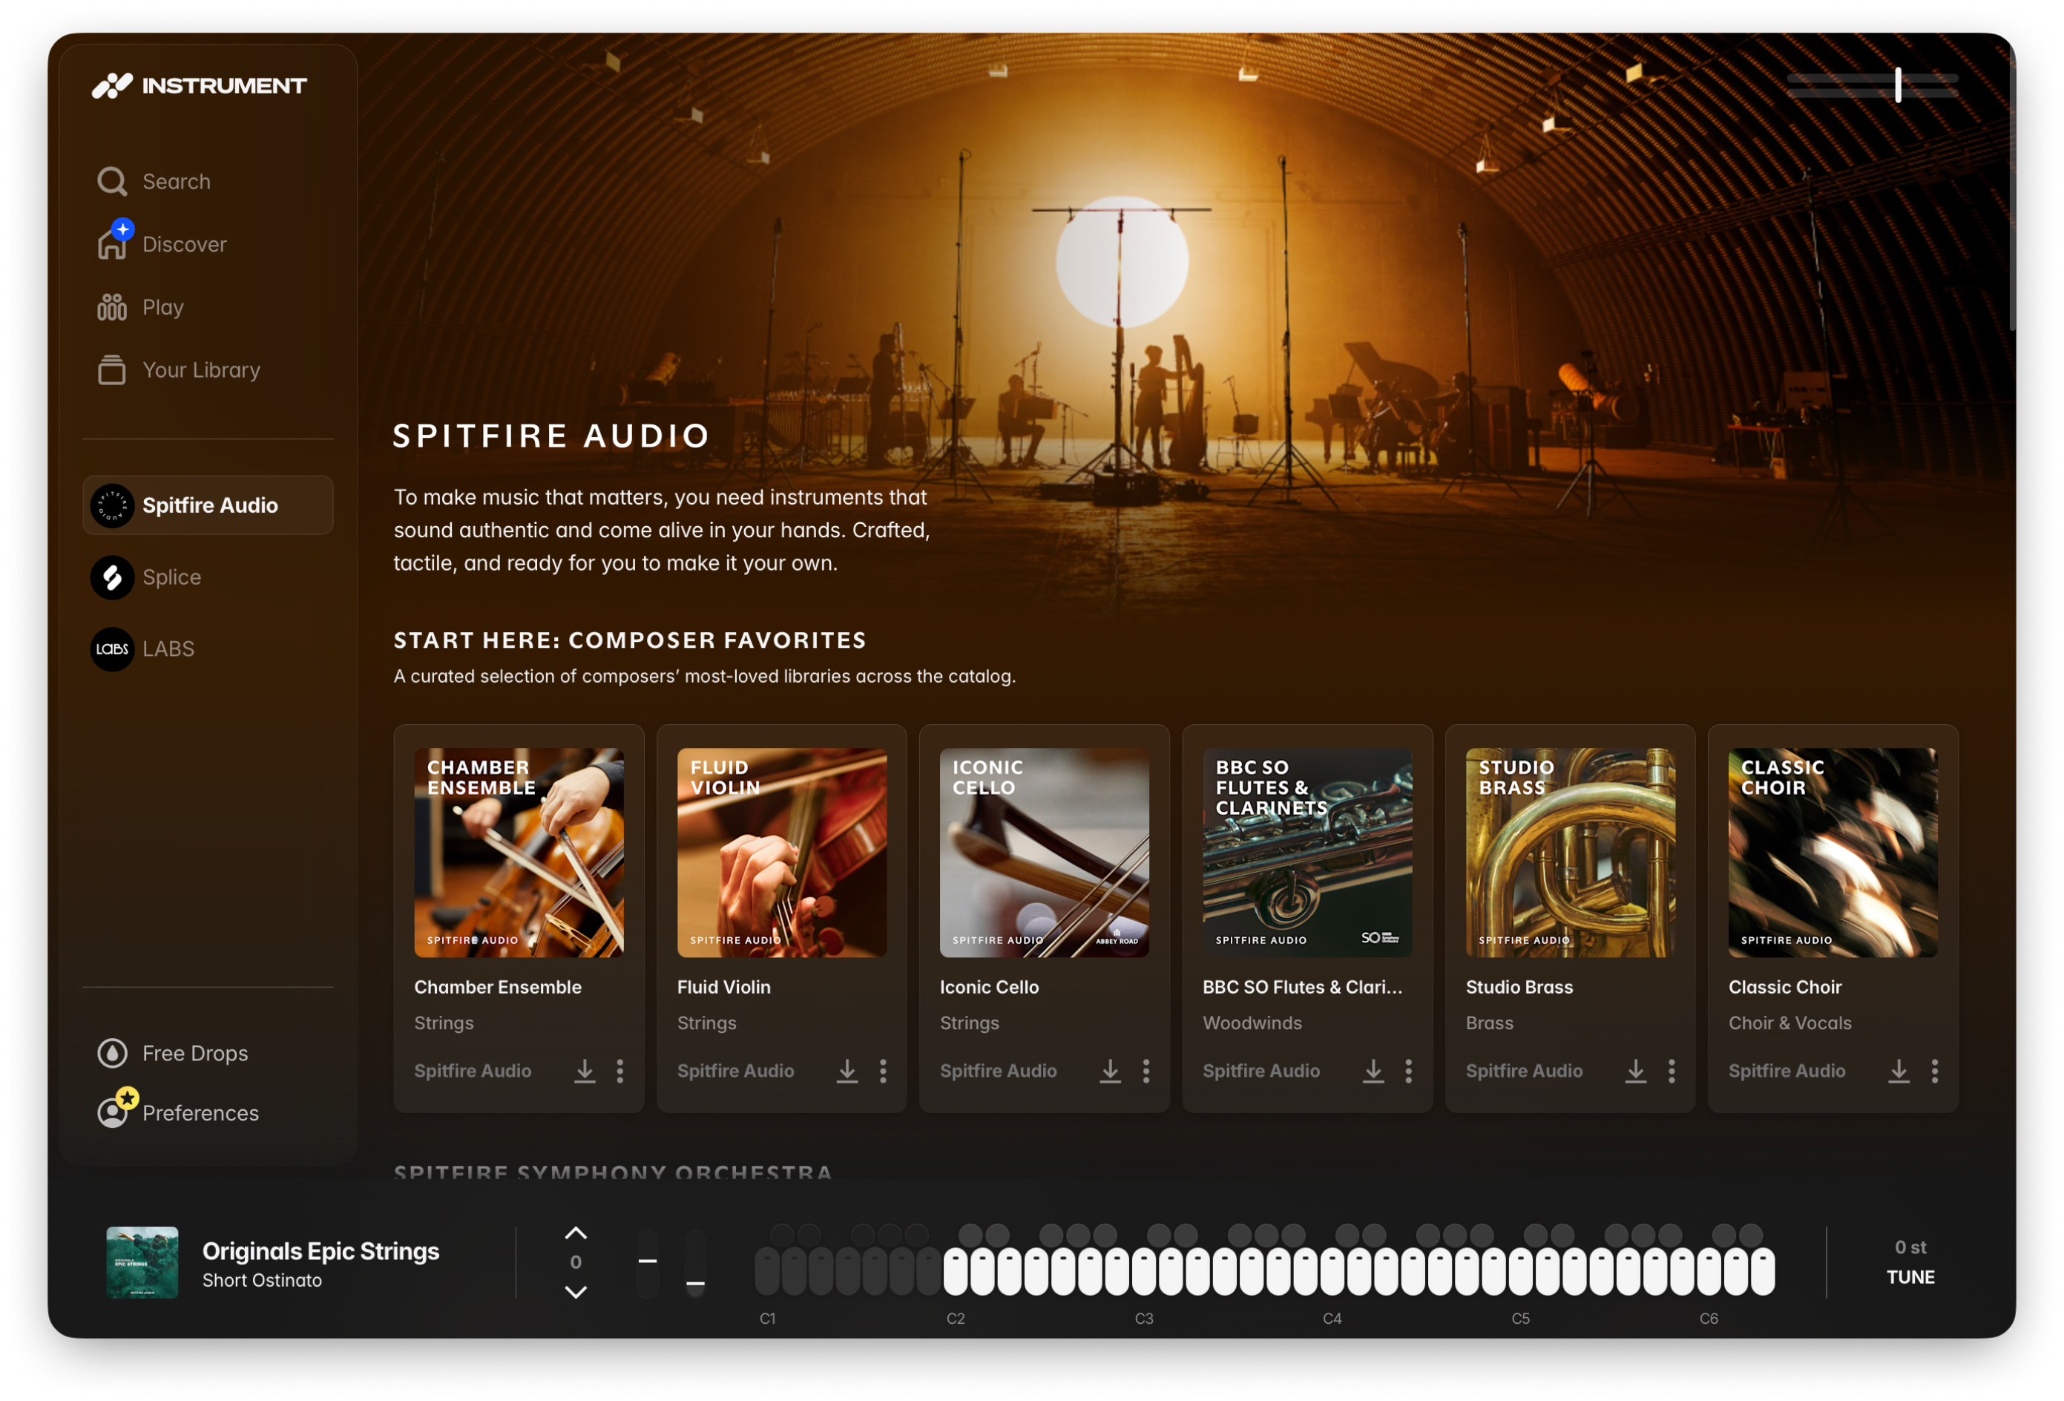The image size is (2064, 1401).
Task: Download Classic Choir library
Action: [1899, 1071]
